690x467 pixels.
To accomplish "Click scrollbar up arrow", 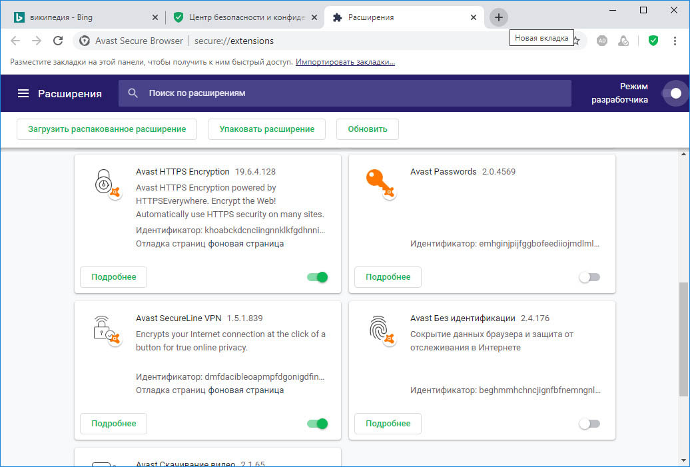I will click(x=683, y=154).
